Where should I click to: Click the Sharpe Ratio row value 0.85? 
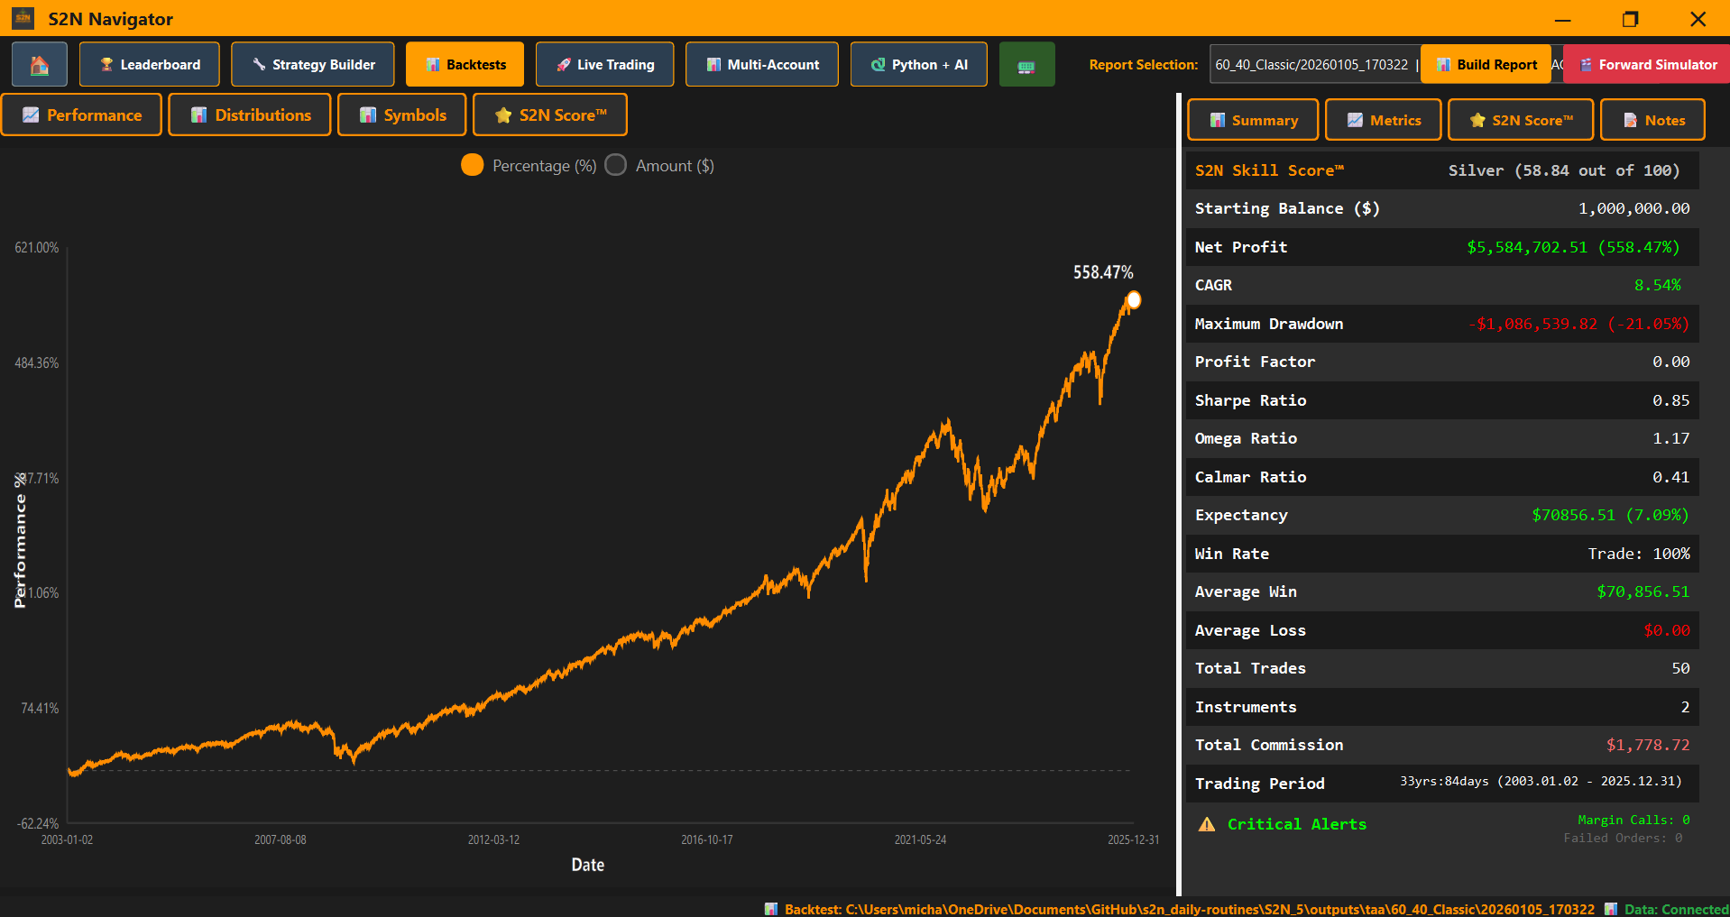tap(1671, 400)
